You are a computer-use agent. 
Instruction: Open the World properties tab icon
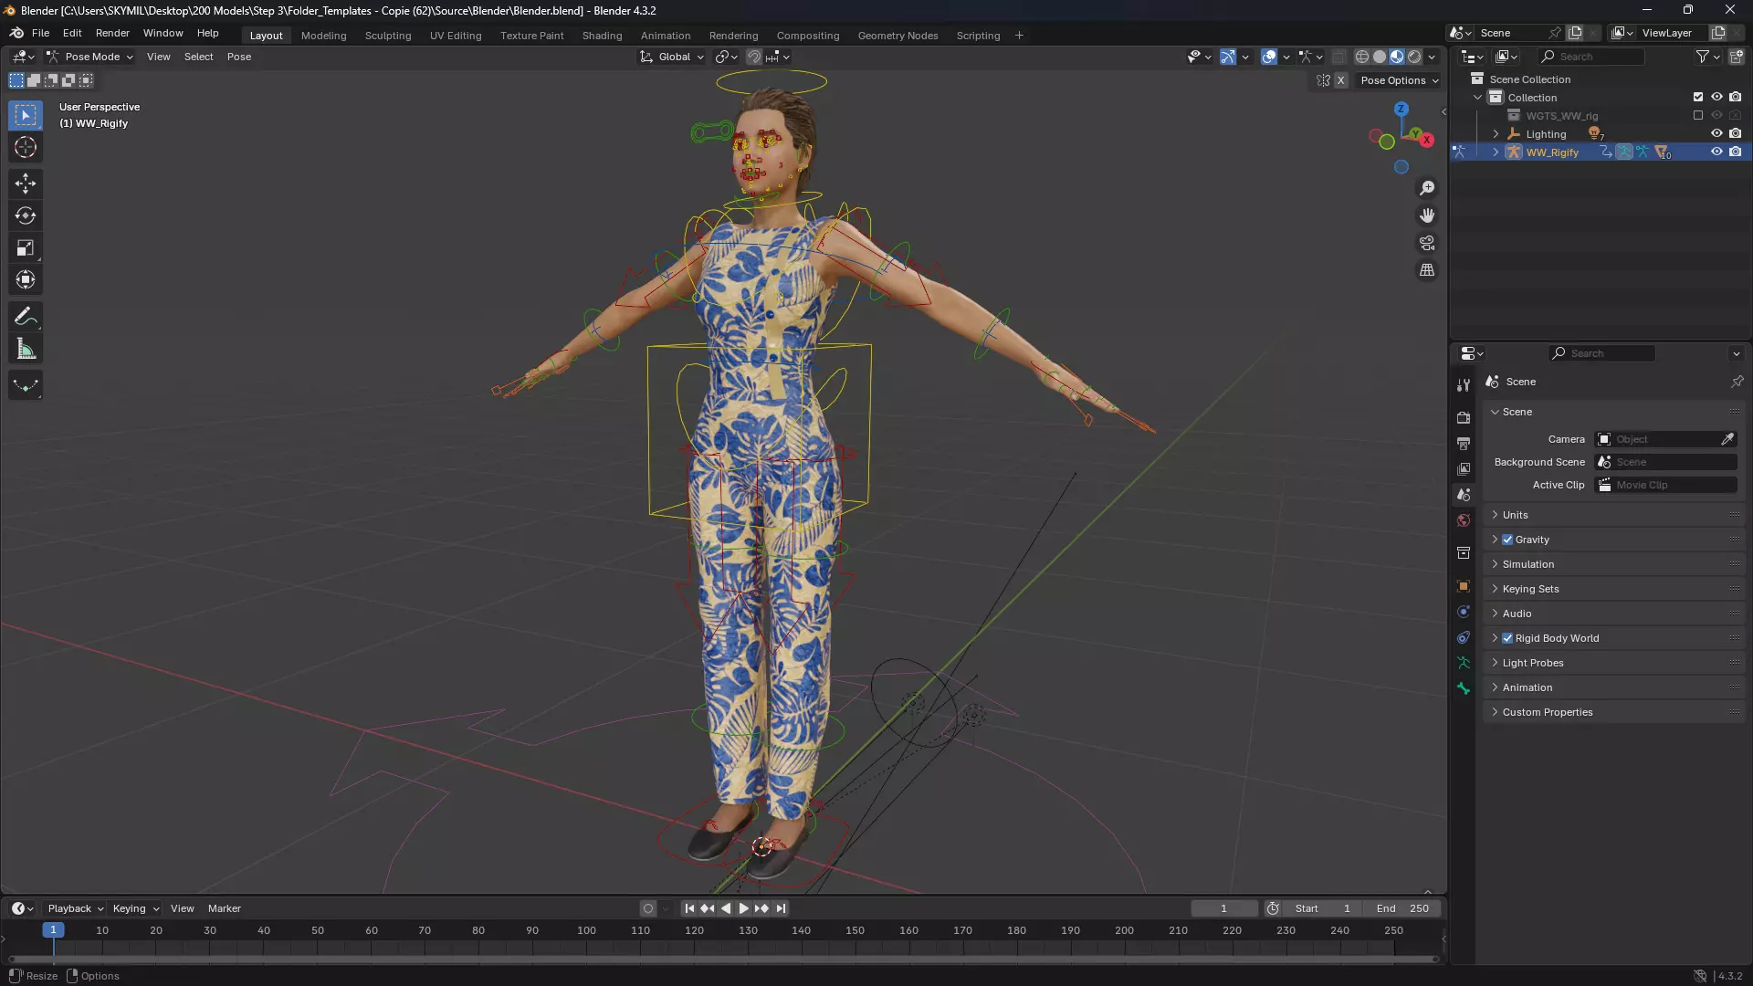click(1464, 520)
